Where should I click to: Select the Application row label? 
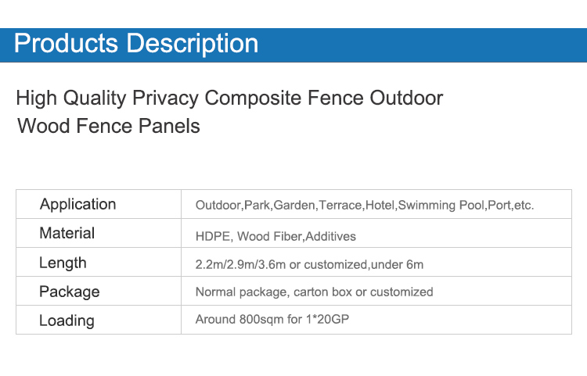[x=77, y=204]
